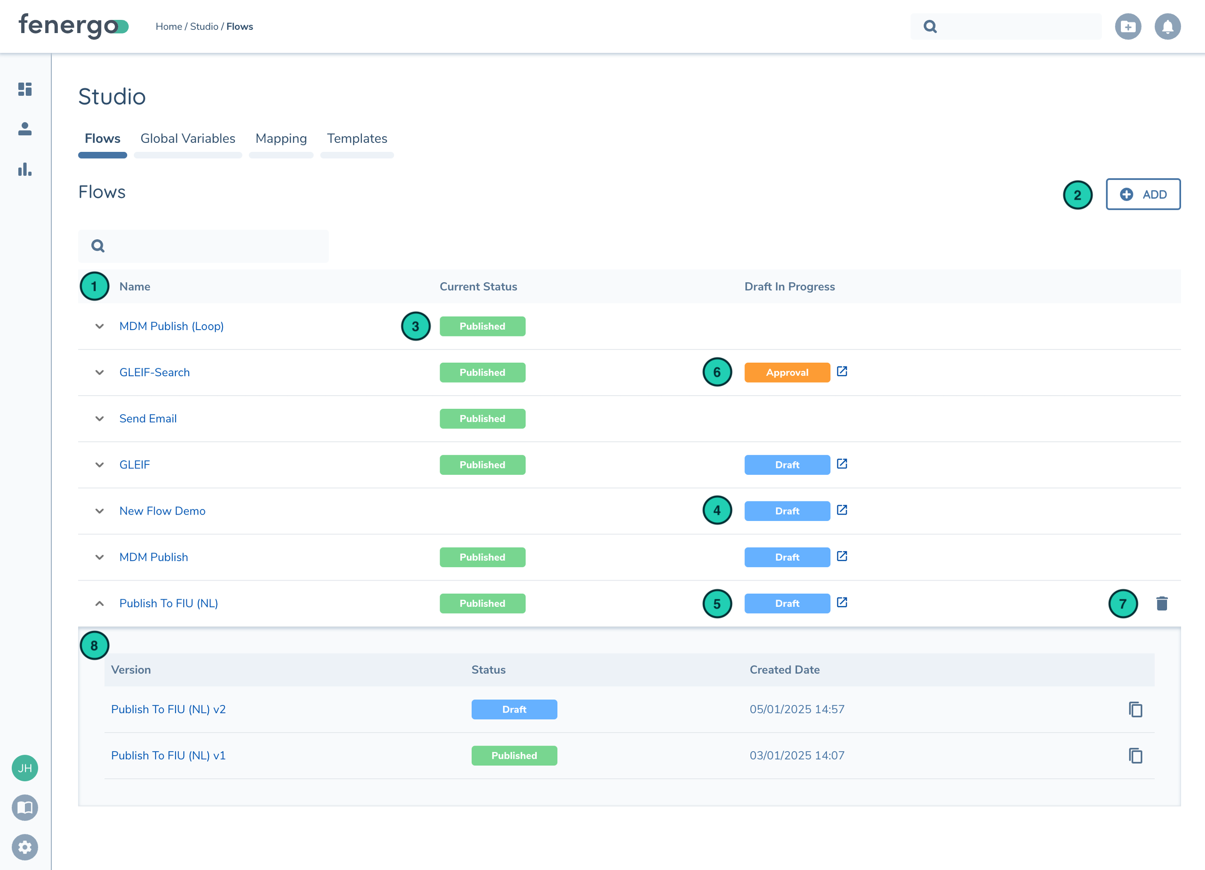
Task: Expand the MDM Publish (Loop) row
Action: pos(100,326)
